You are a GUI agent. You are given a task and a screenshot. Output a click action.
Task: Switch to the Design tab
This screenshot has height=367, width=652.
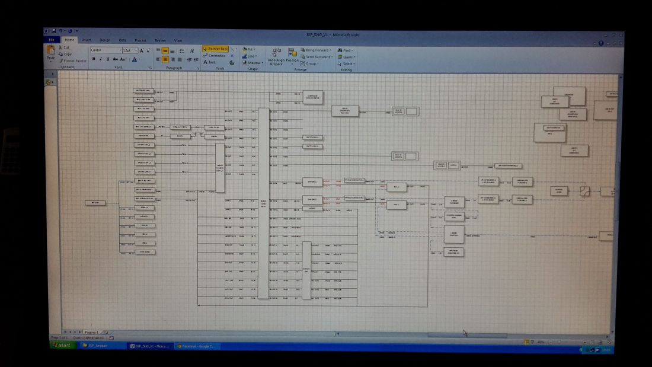click(105, 40)
